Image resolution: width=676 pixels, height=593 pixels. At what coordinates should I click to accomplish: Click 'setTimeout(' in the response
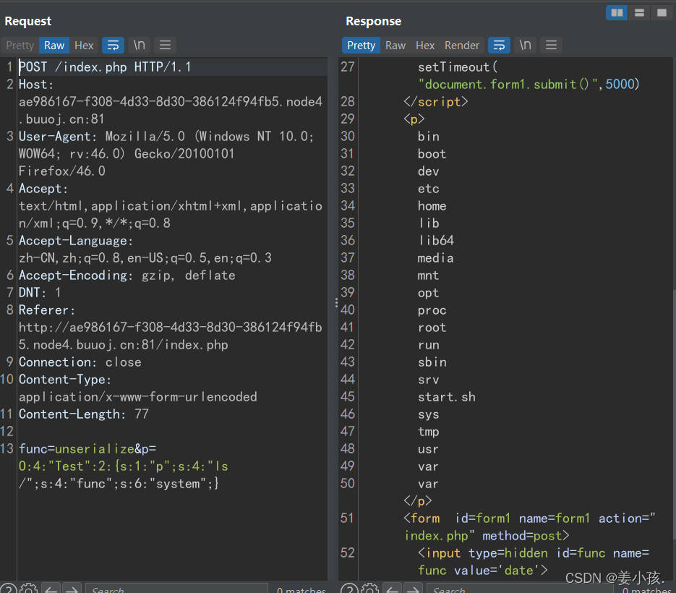[x=458, y=67]
